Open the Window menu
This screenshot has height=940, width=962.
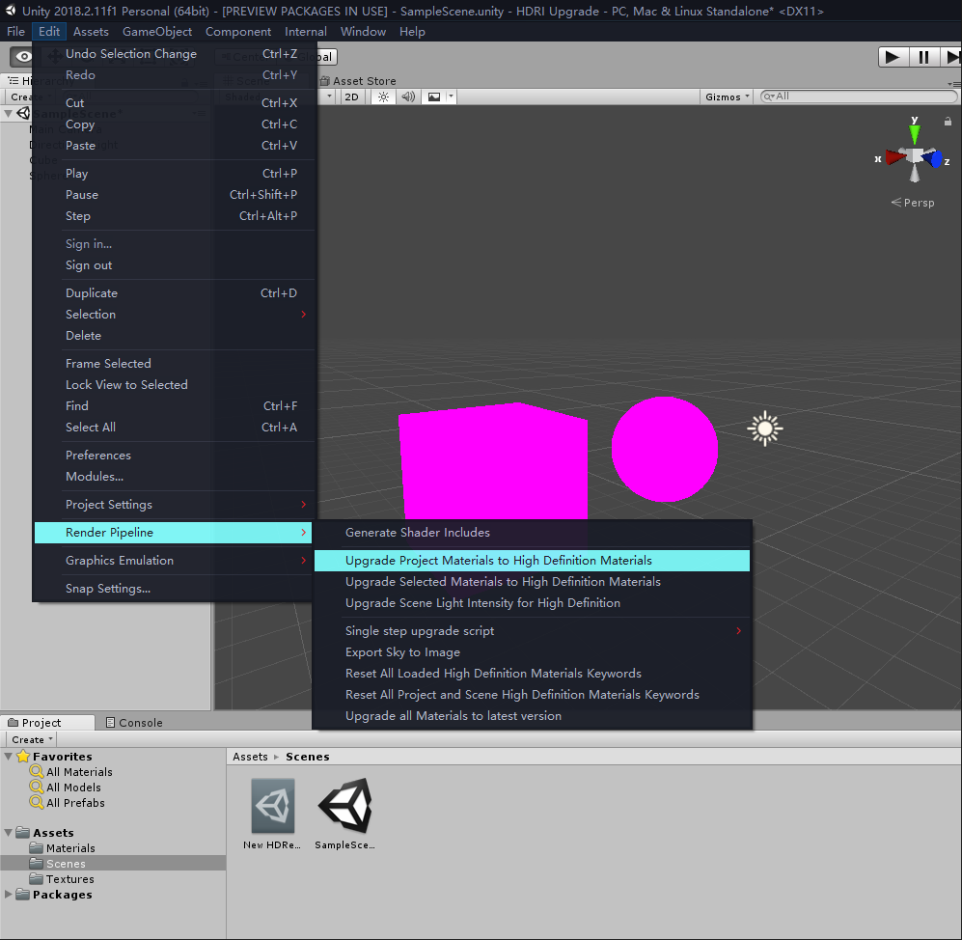point(363,31)
